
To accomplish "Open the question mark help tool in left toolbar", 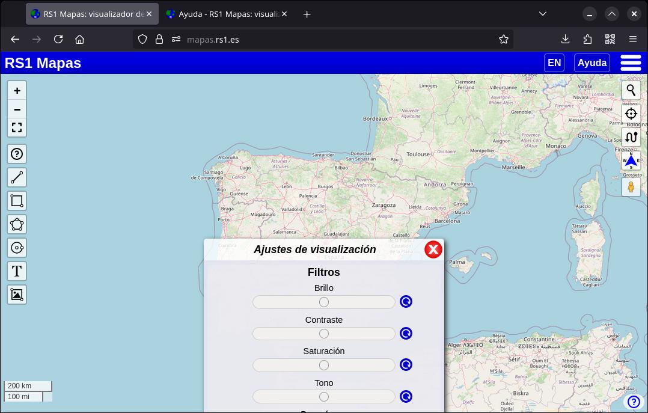I will [17, 154].
